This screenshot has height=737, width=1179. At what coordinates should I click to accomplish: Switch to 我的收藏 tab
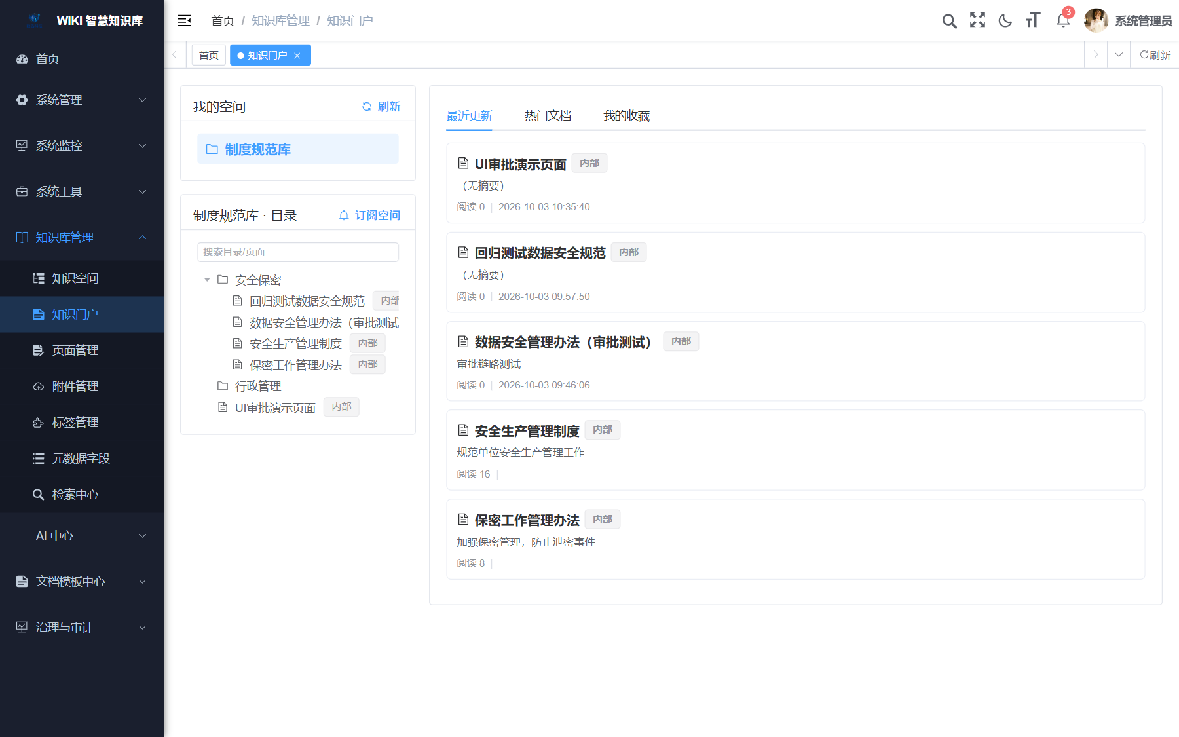click(x=626, y=116)
